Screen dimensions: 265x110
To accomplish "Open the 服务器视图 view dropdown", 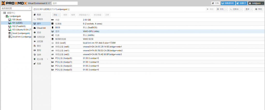I will [x=16, y=9].
